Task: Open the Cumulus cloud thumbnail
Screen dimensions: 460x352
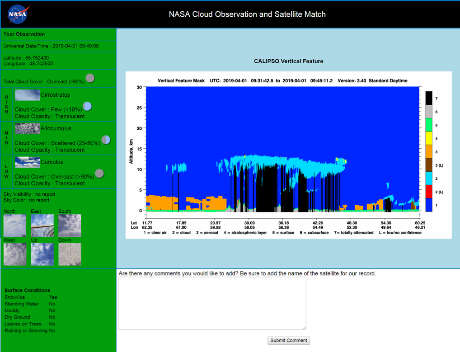Action: [27, 162]
